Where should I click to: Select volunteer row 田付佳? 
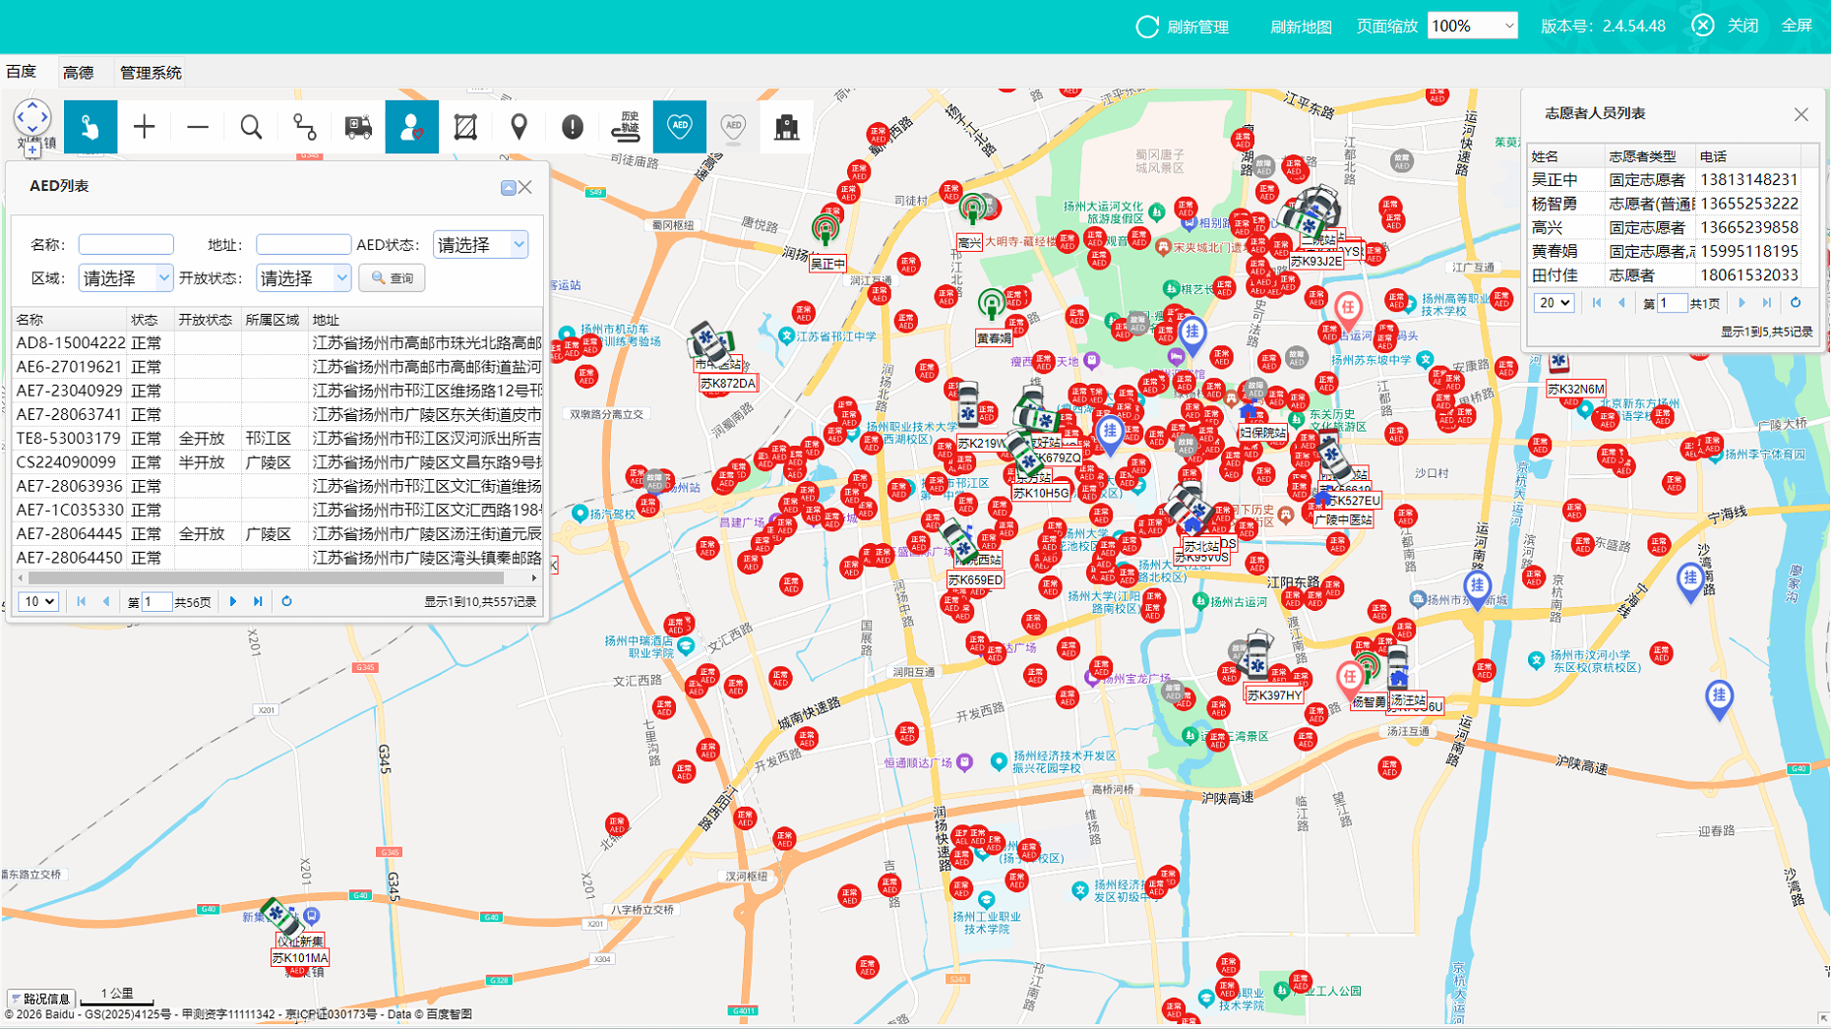(1665, 275)
